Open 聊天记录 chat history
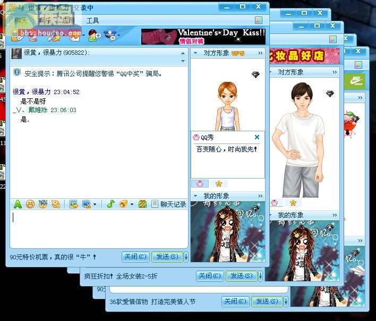This screenshot has height=321, width=376. click(x=169, y=204)
